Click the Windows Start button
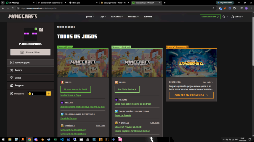The image size is (254, 142). 3,139
